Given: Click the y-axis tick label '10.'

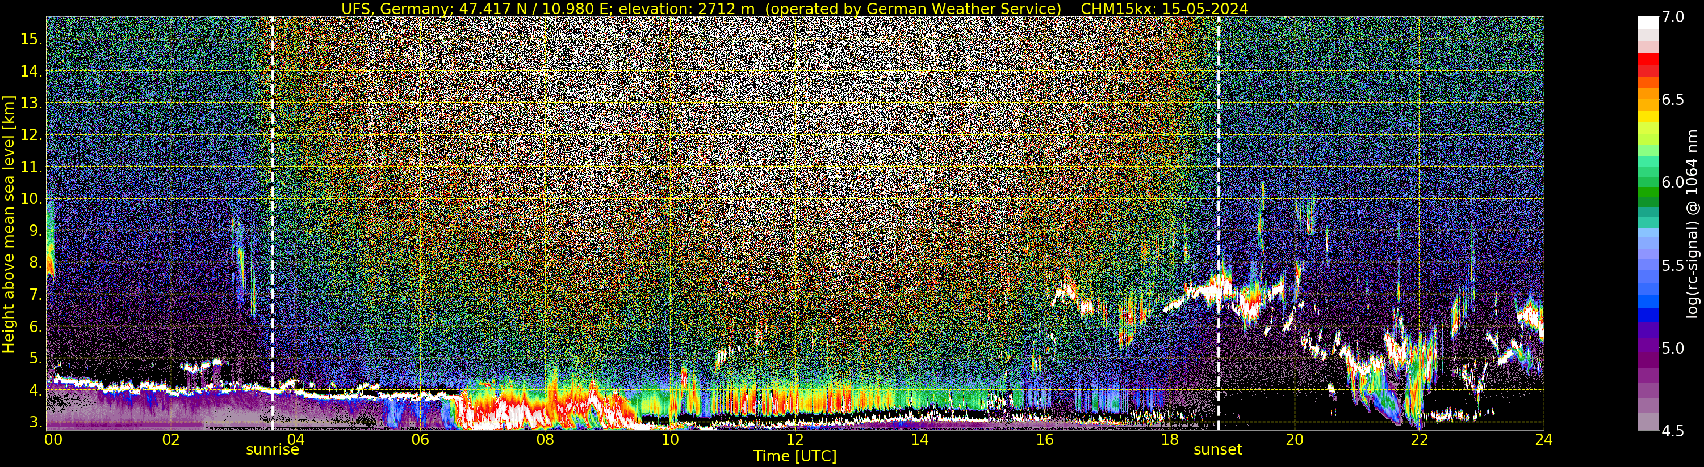Looking at the screenshot, I should (32, 199).
